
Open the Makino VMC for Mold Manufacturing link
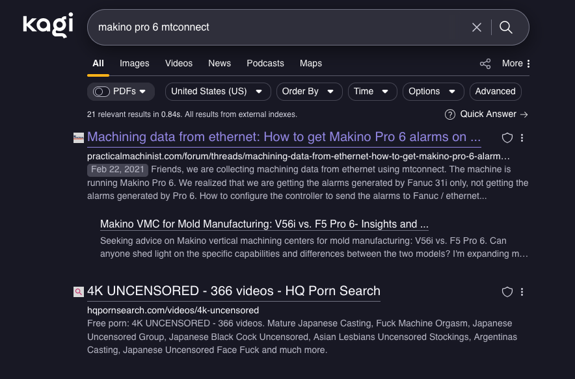(x=264, y=224)
